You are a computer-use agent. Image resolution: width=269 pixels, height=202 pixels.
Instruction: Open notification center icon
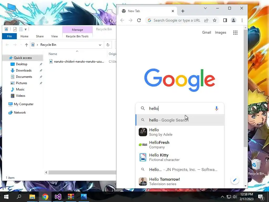(261, 197)
